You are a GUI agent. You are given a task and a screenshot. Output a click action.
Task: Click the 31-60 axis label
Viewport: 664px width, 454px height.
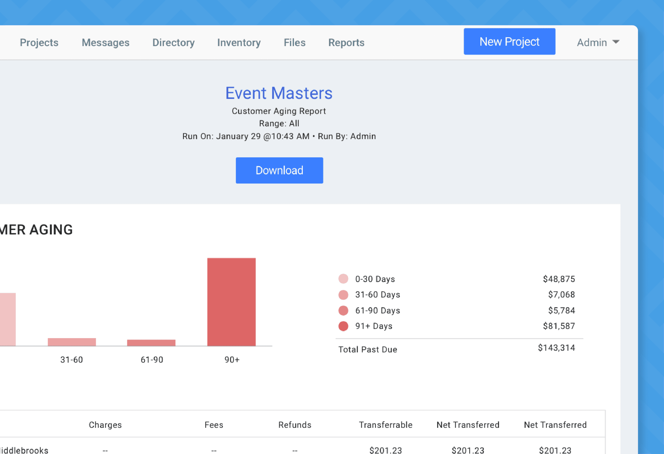(x=71, y=360)
